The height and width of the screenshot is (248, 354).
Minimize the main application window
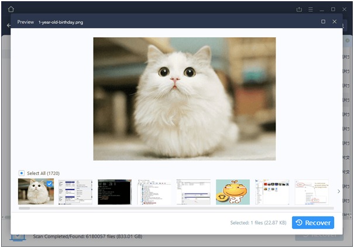pos(322,9)
